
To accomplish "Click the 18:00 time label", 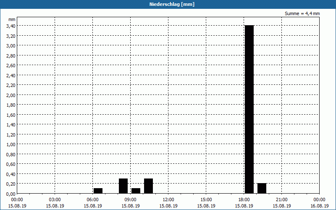I will coord(244,200).
